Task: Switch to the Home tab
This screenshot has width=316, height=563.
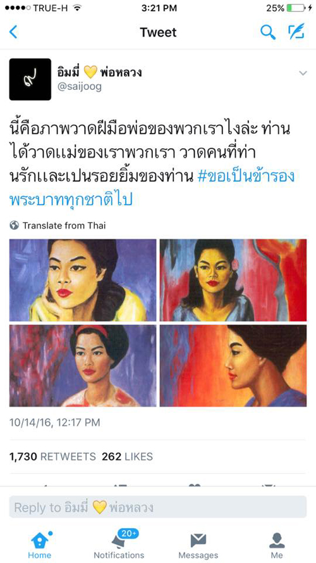Action: pos(40,545)
